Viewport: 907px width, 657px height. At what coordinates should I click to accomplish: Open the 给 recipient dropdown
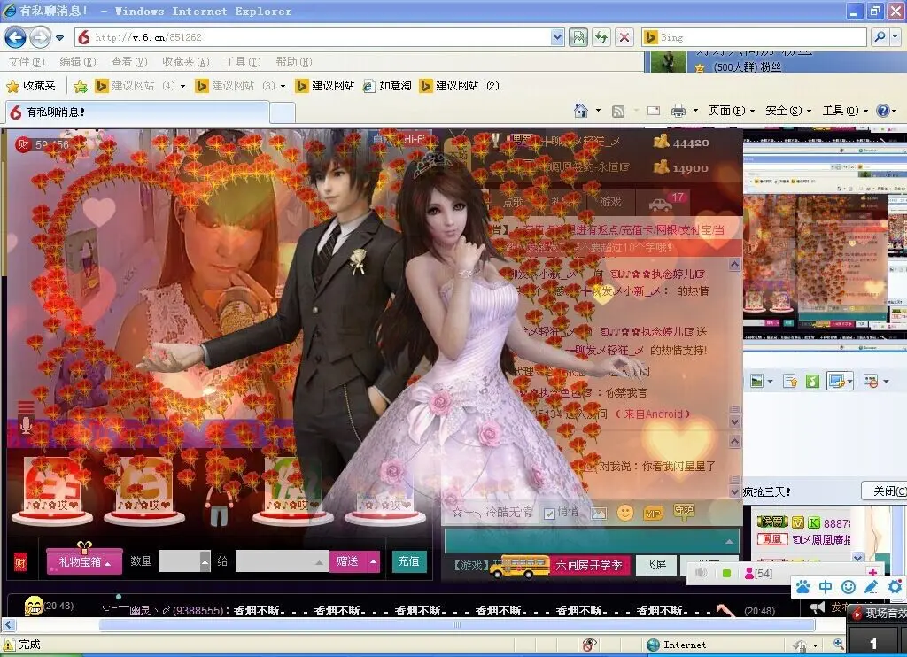319,562
